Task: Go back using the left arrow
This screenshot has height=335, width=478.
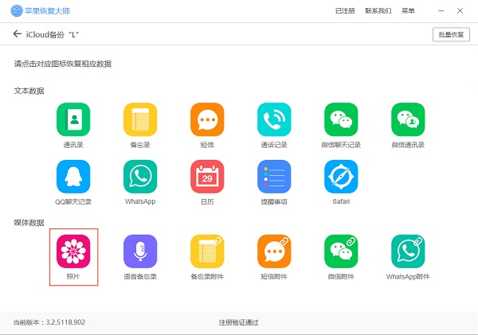Action: point(17,33)
